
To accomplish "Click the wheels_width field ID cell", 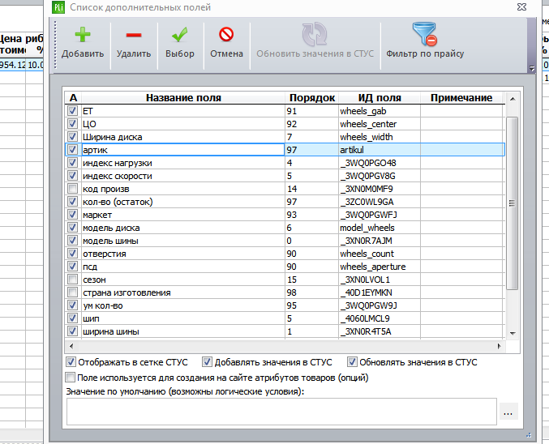I will tap(380, 137).
